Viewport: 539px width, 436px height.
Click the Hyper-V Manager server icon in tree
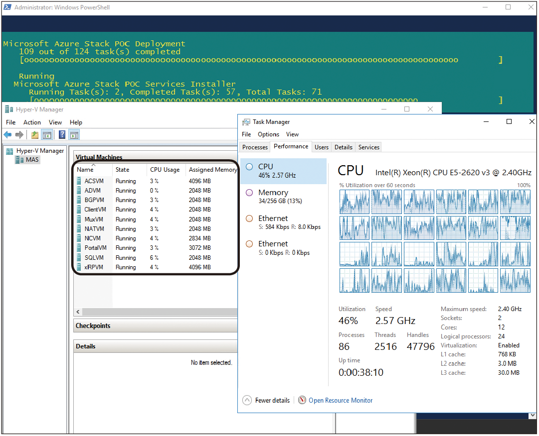(9, 151)
